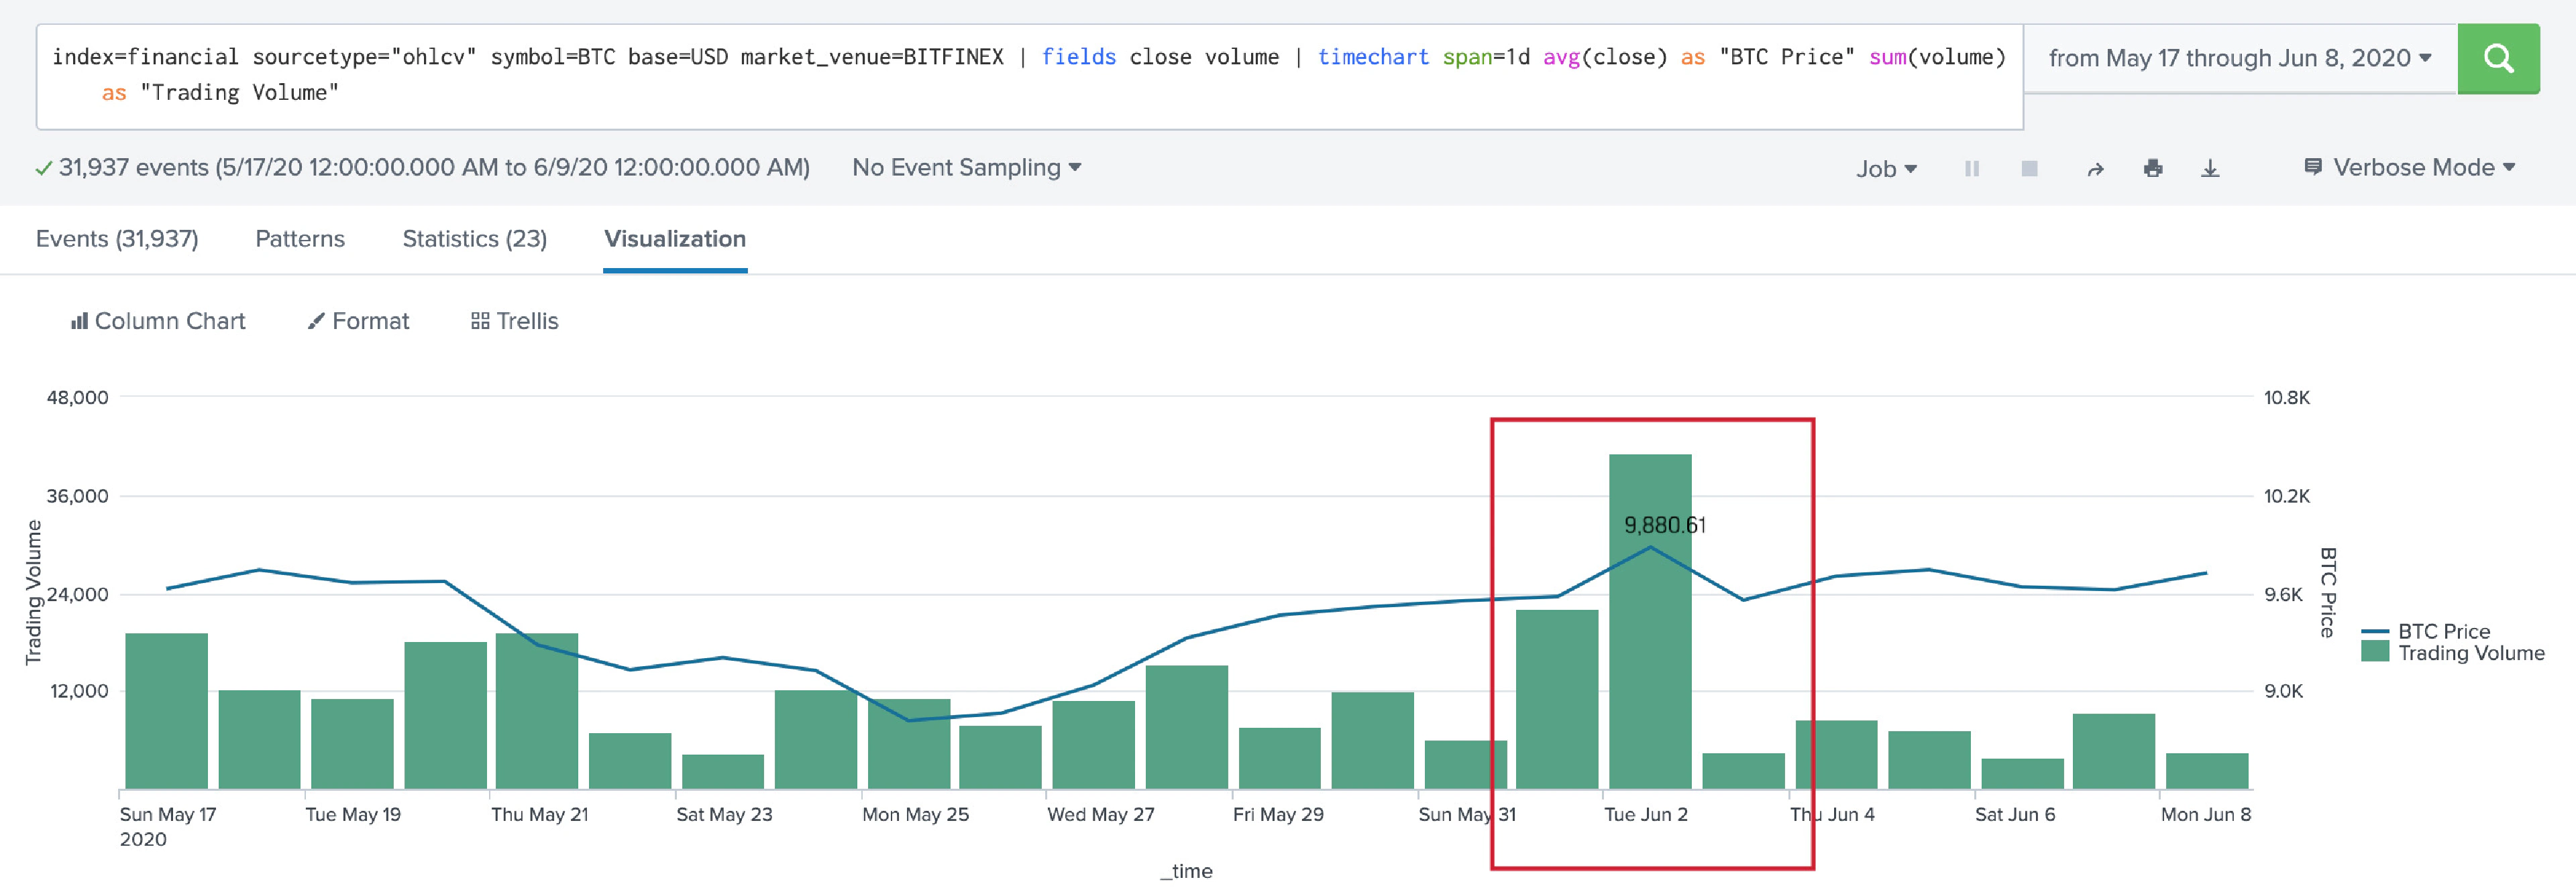Click the 9,880.61 data label
This screenshot has width=2576, height=896.
coord(1664,525)
